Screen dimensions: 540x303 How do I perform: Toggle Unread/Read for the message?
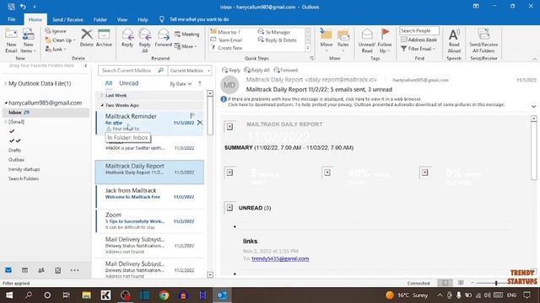tap(367, 40)
